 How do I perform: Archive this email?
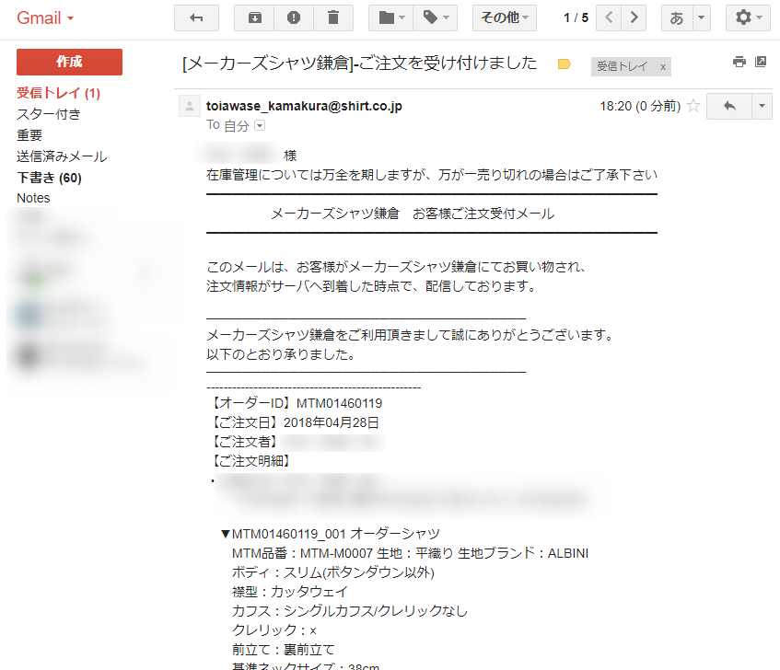click(254, 17)
